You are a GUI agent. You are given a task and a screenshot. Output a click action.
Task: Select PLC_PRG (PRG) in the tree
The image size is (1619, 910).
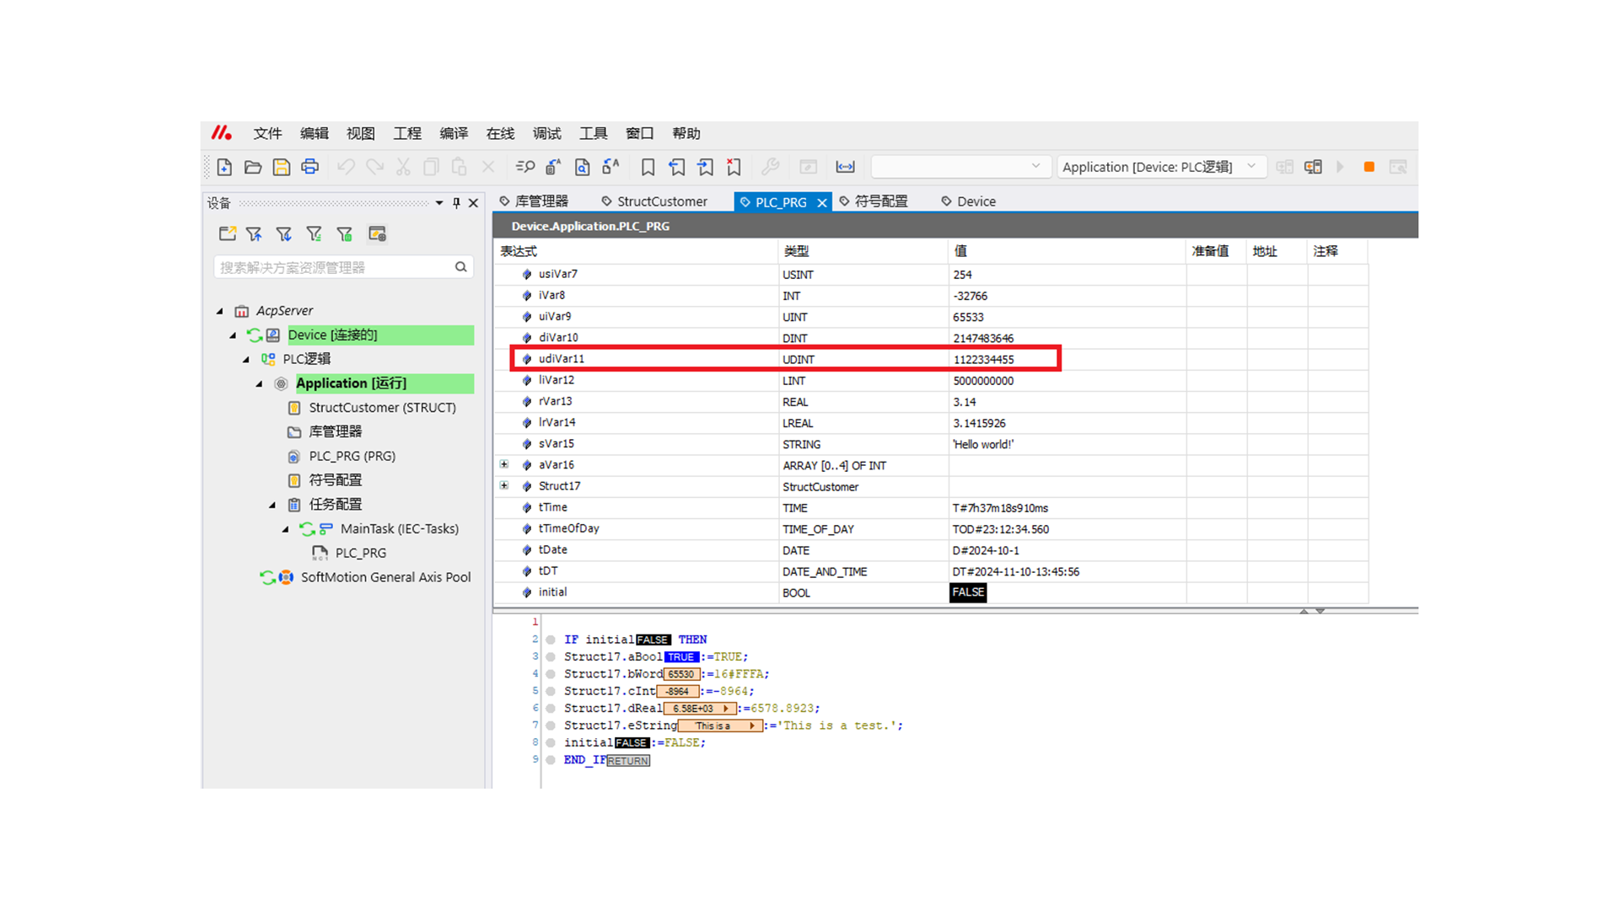[x=352, y=456]
